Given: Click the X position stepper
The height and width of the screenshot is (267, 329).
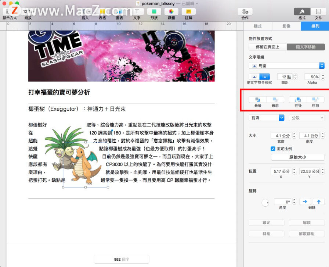Looking at the screenshot, I should pos(294,171).
